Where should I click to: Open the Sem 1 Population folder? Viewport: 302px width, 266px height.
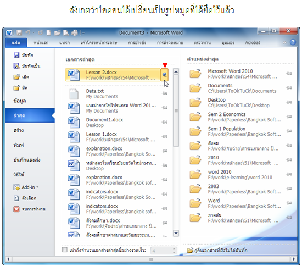236,131
